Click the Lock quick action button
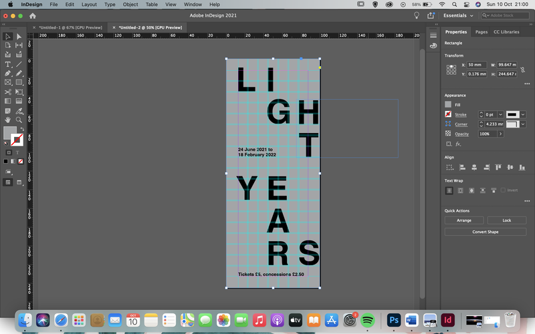This screenshot has width=535, height=334. click(507, 220)
